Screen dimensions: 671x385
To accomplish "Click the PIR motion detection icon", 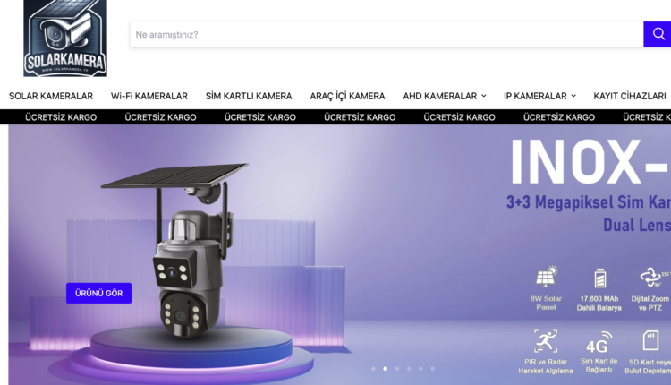I will 546,341.
